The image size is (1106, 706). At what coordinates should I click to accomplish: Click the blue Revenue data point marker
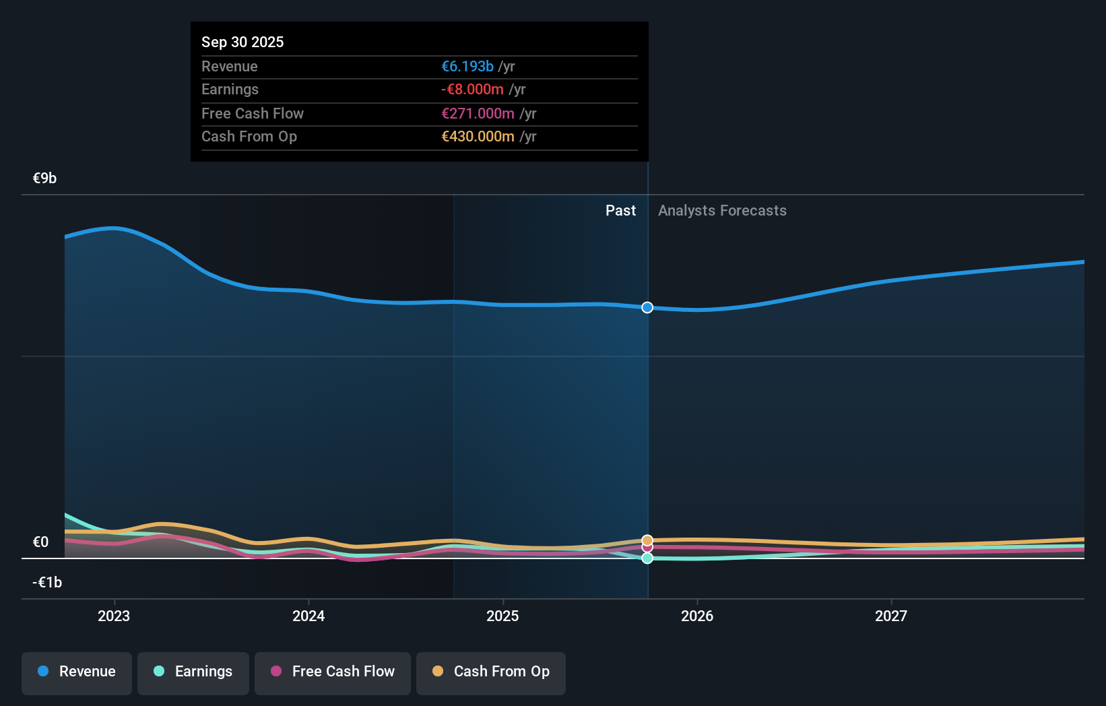coord(647,307)
